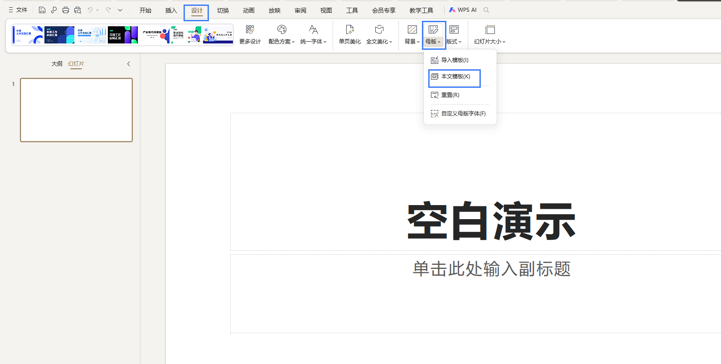Click the search magnifier next to WPS AI
The width and height of the screenshot is (721, 364).
486,10
